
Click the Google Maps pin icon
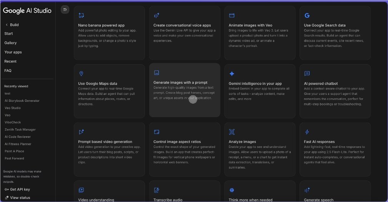click(81, 74)
